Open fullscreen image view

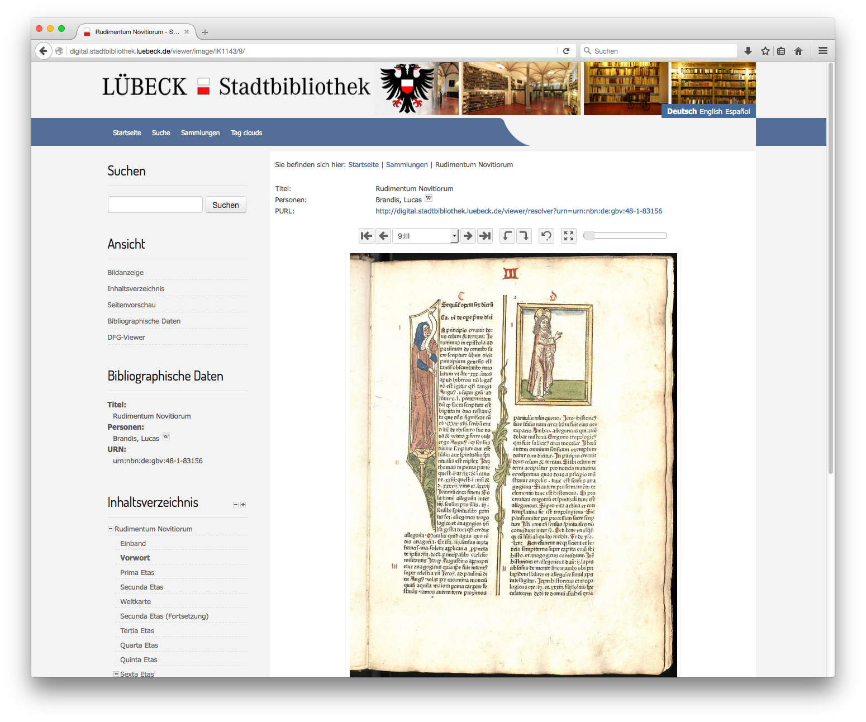tap(569, 236)
